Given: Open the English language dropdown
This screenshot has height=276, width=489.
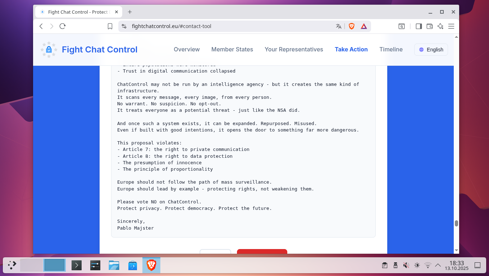Looking at the screenshot, I should pyautogui.click(x=431, y=50).
